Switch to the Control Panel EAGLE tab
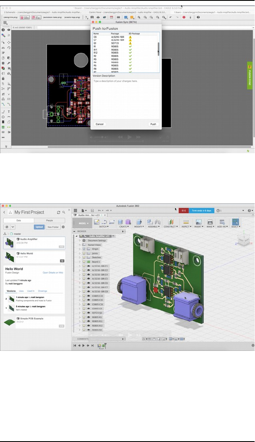Viewport: 255px width, 442px height. click(128, 12)
